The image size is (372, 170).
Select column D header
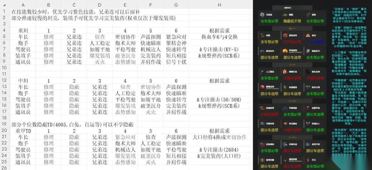pos(99,5)
